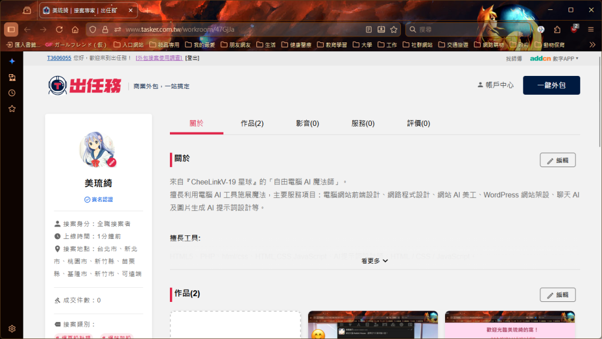
Task: Click the sidebar AI sparkle icon
Action: pos(12,61)
